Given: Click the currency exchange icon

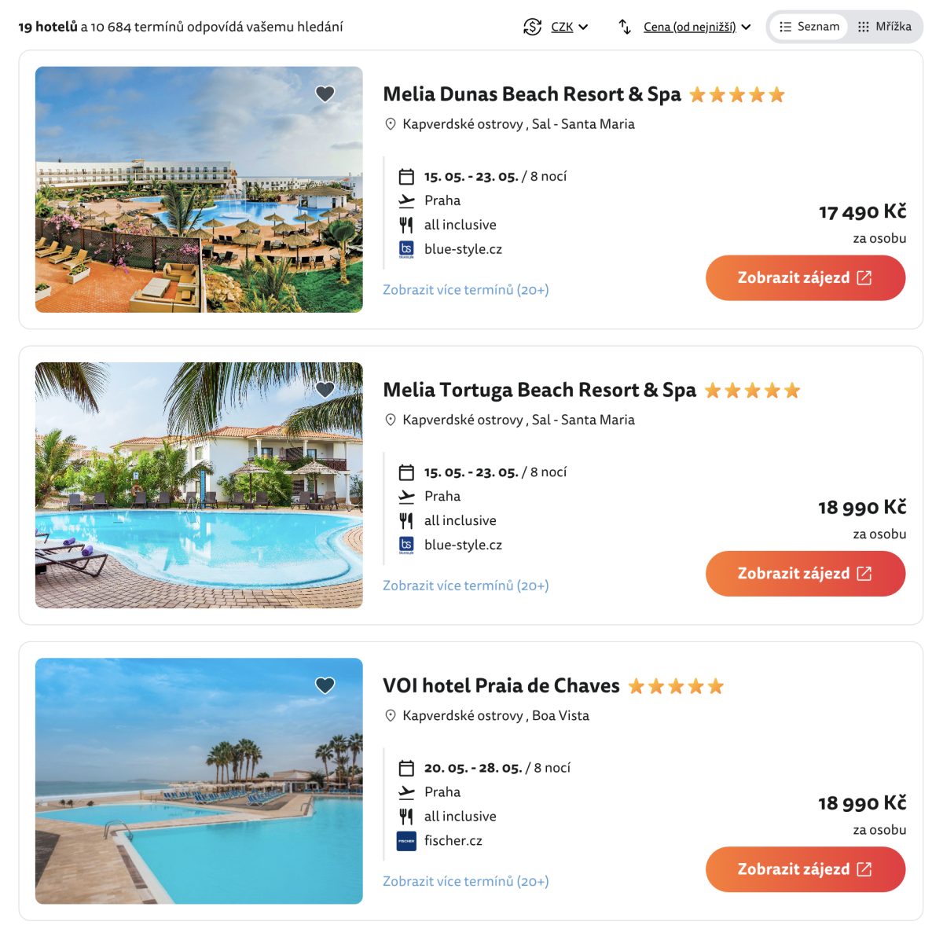Looking at the screenshot, I should coord(532,27).
